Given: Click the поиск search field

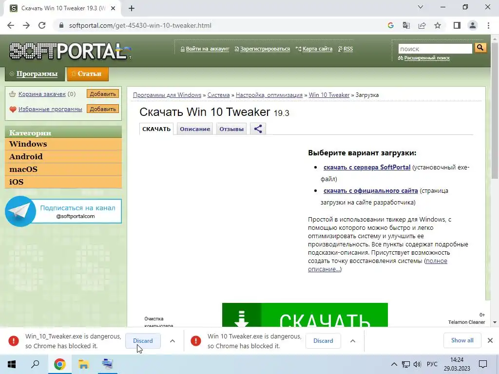Looking at the screenshot, I should tap(435, 49).
